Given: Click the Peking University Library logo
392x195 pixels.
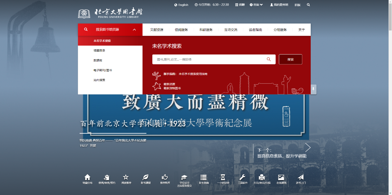Looking at the screenshot, I should point(110,13).
